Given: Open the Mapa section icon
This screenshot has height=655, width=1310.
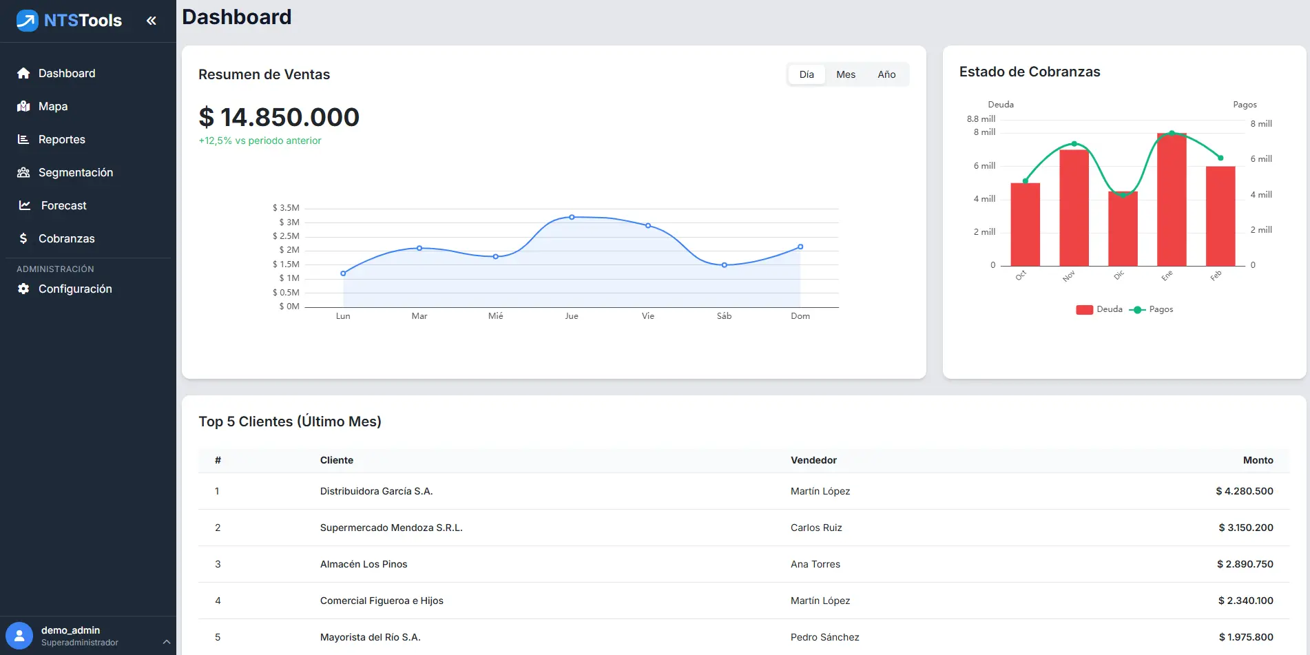Looking at the screenshot, I should tap(23, 106).
